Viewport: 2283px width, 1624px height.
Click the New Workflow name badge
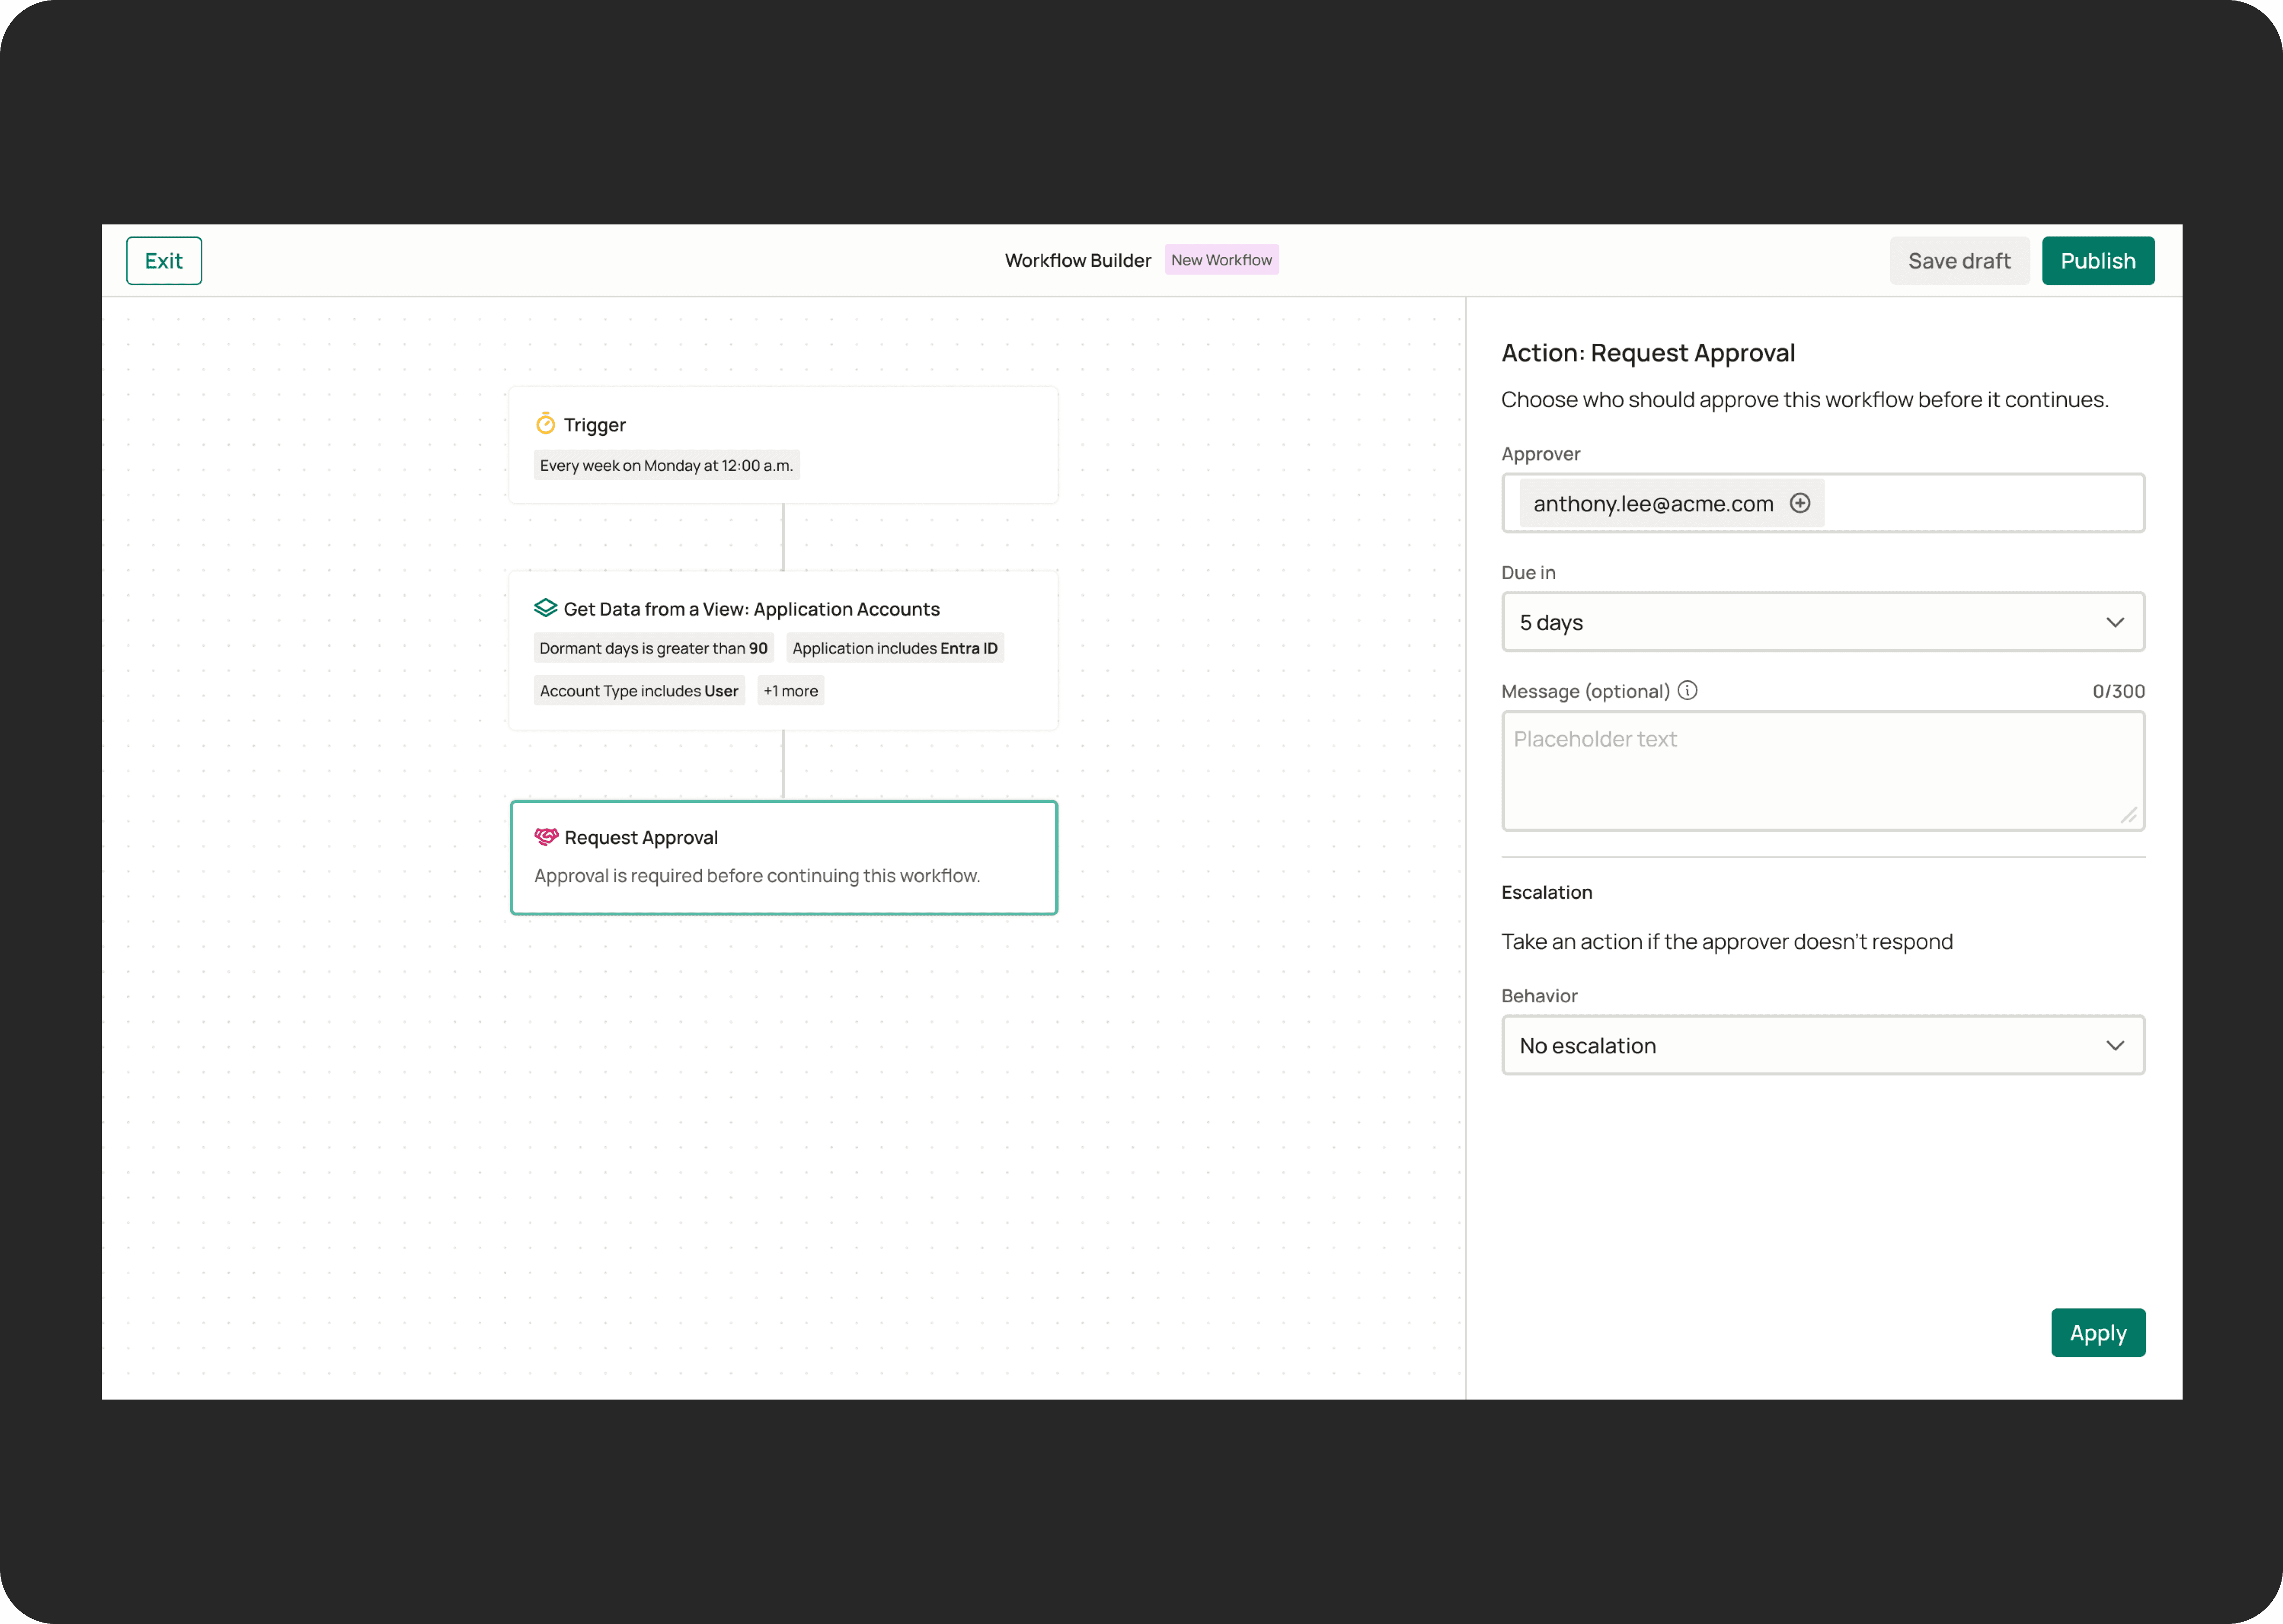(1221, 260)
